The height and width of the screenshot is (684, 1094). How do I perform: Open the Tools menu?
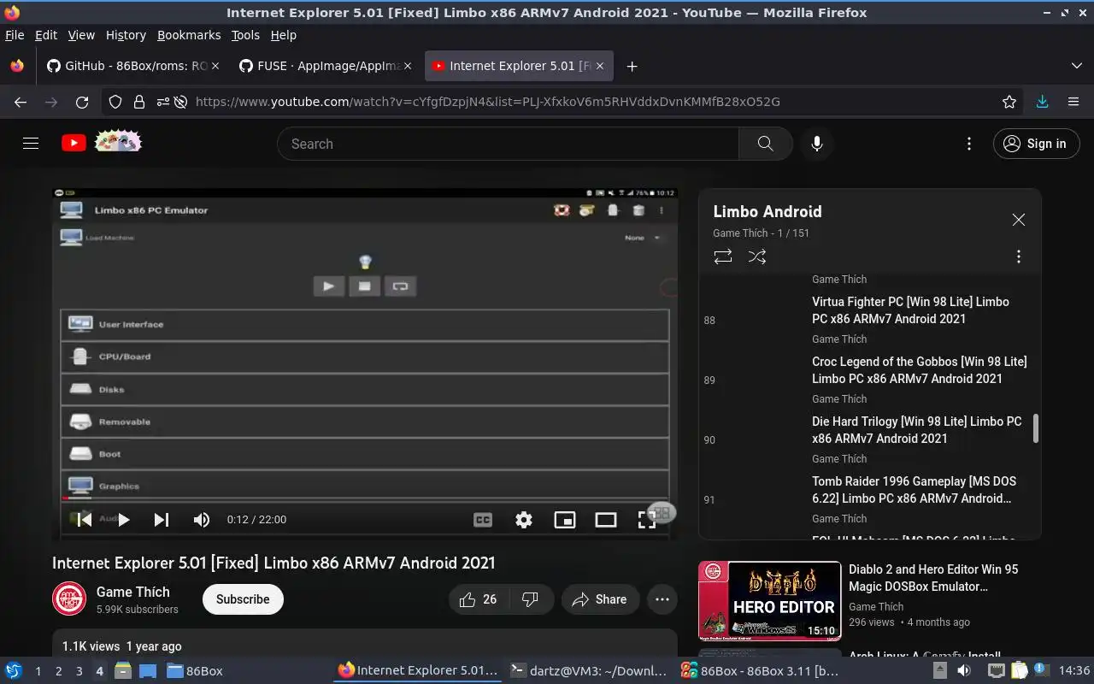click(x=245, y=35)
